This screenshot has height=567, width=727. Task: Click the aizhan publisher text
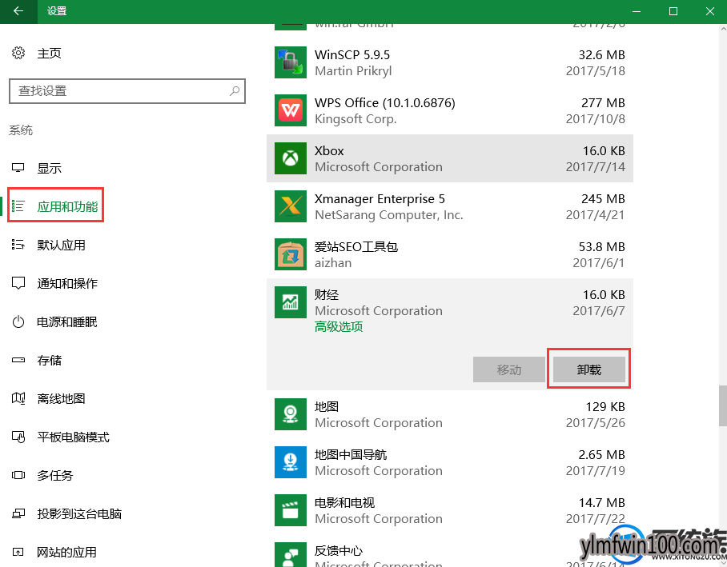tap(333, 263)
